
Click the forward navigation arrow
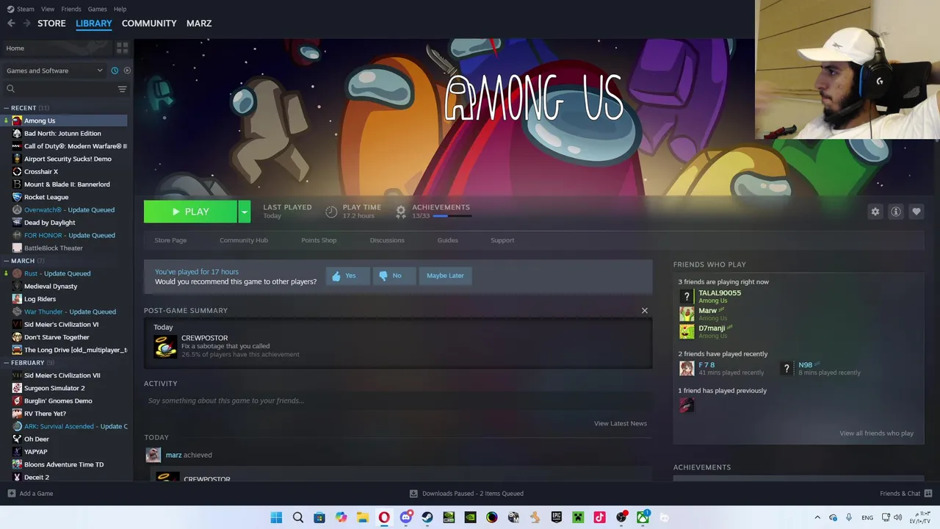click(26, 24)
